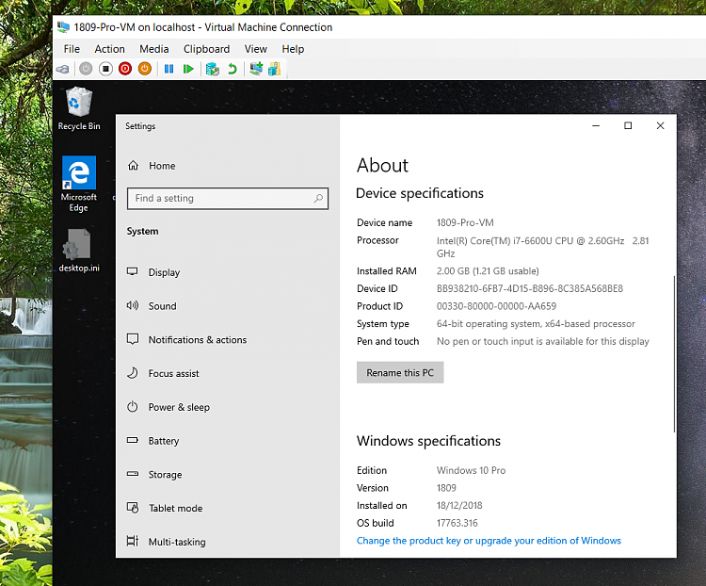Click the Find a setting search box
Viewport: 706px width, 586px height.
(228, 199)
